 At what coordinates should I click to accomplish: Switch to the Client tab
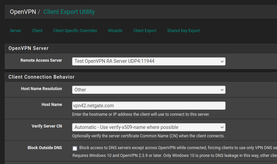tap(37, 31)
